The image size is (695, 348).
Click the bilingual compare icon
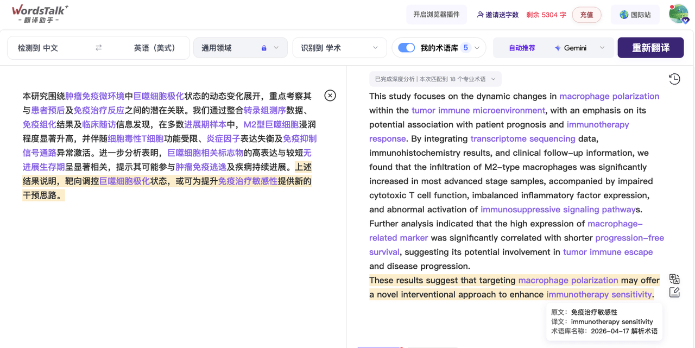pos(674,279)
